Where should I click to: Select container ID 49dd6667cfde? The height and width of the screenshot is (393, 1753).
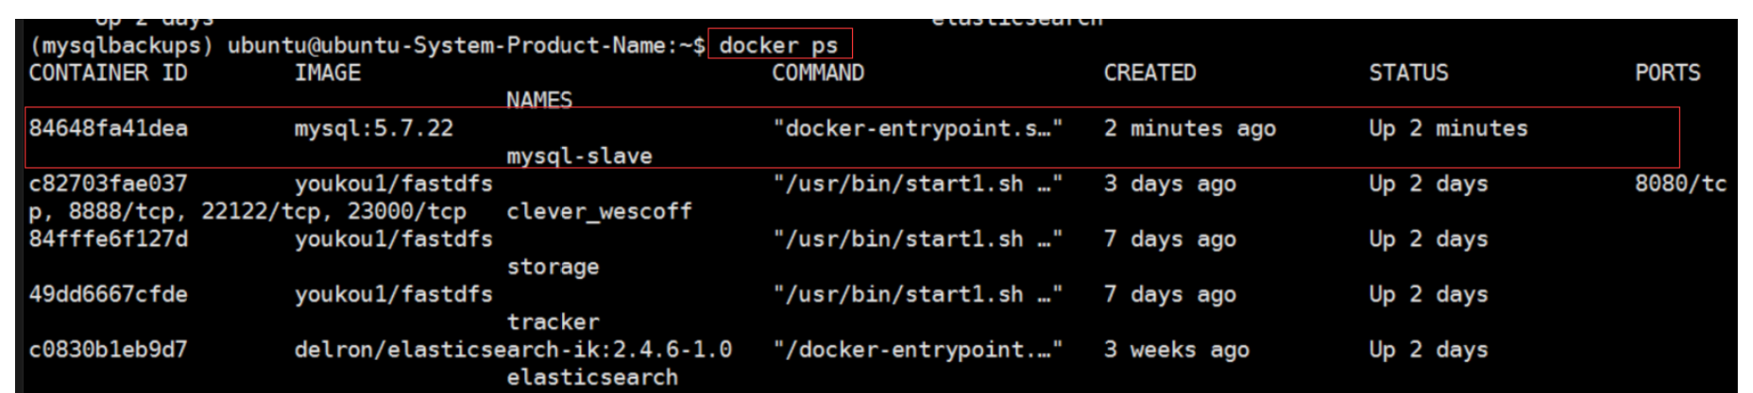(x=109, y=295)
